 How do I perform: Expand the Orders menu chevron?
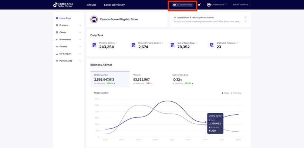tap(80, 33)
